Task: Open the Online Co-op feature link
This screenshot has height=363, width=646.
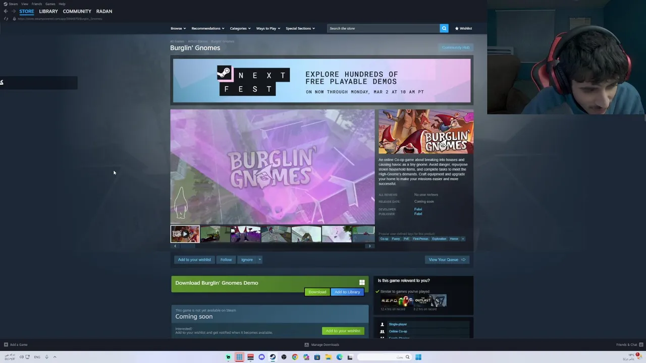Action: pyautogui.click(x=398, y=331)
